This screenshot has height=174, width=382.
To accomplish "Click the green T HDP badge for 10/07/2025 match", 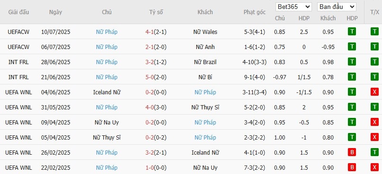I will [352, 32].
